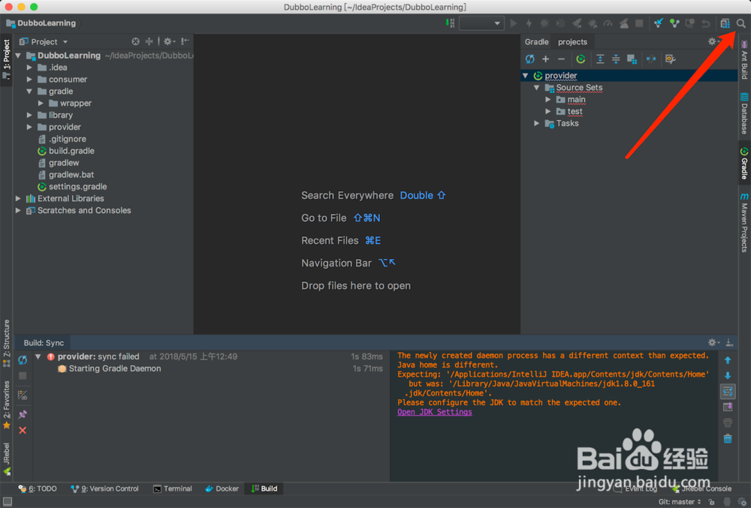Screen dimensions: 751x508
Task: Open the Terminal tab
Action: [173, 488]
